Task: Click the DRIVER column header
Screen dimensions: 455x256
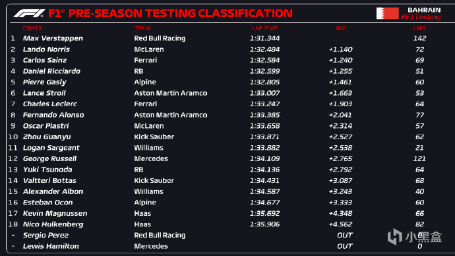Action: tap(32, 28)
